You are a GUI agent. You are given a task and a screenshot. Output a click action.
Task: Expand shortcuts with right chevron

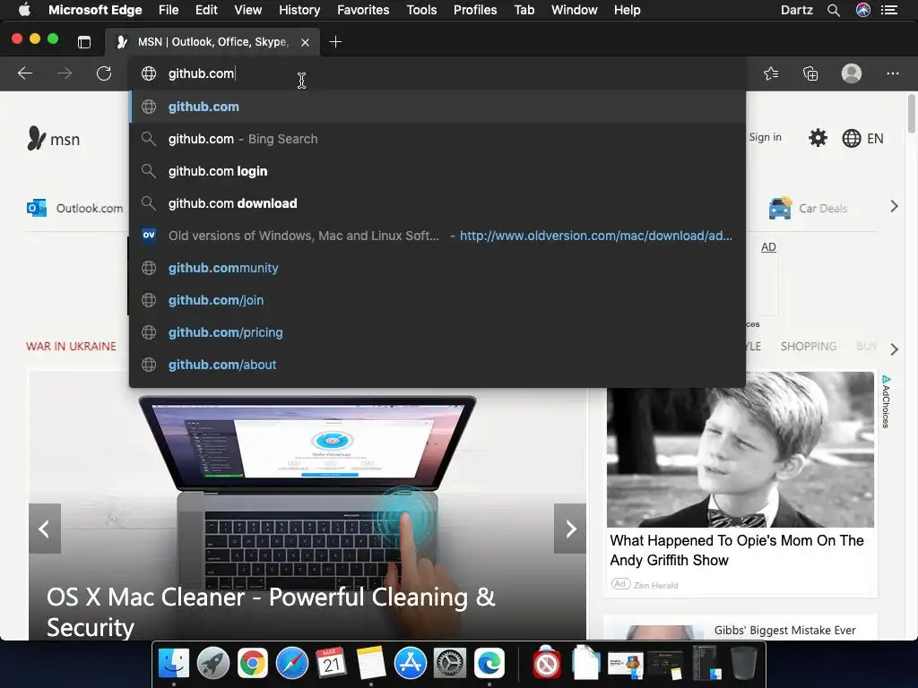coord(894,207)
